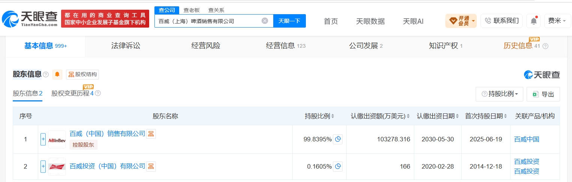This screenshot has height=182, width=572.
Task: Click the red slogan banner beside the logo
Action: (105, 19)
